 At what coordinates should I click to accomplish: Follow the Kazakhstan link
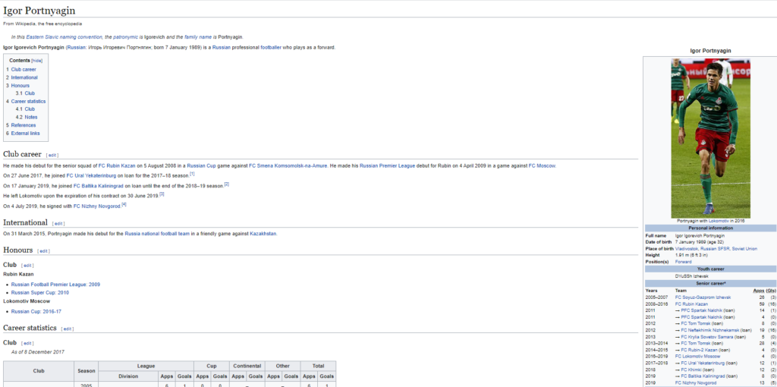[x=263, y=234]
